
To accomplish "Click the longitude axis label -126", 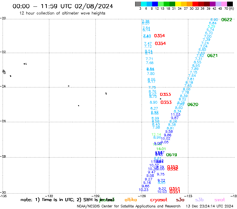I will (142, 196).
